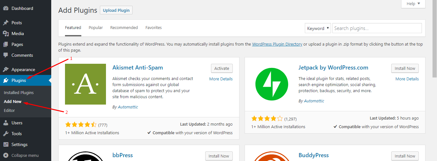437x161 pixels.
Task: Open Automattic author link under Jetpack
Action: (x=314, y=101)
